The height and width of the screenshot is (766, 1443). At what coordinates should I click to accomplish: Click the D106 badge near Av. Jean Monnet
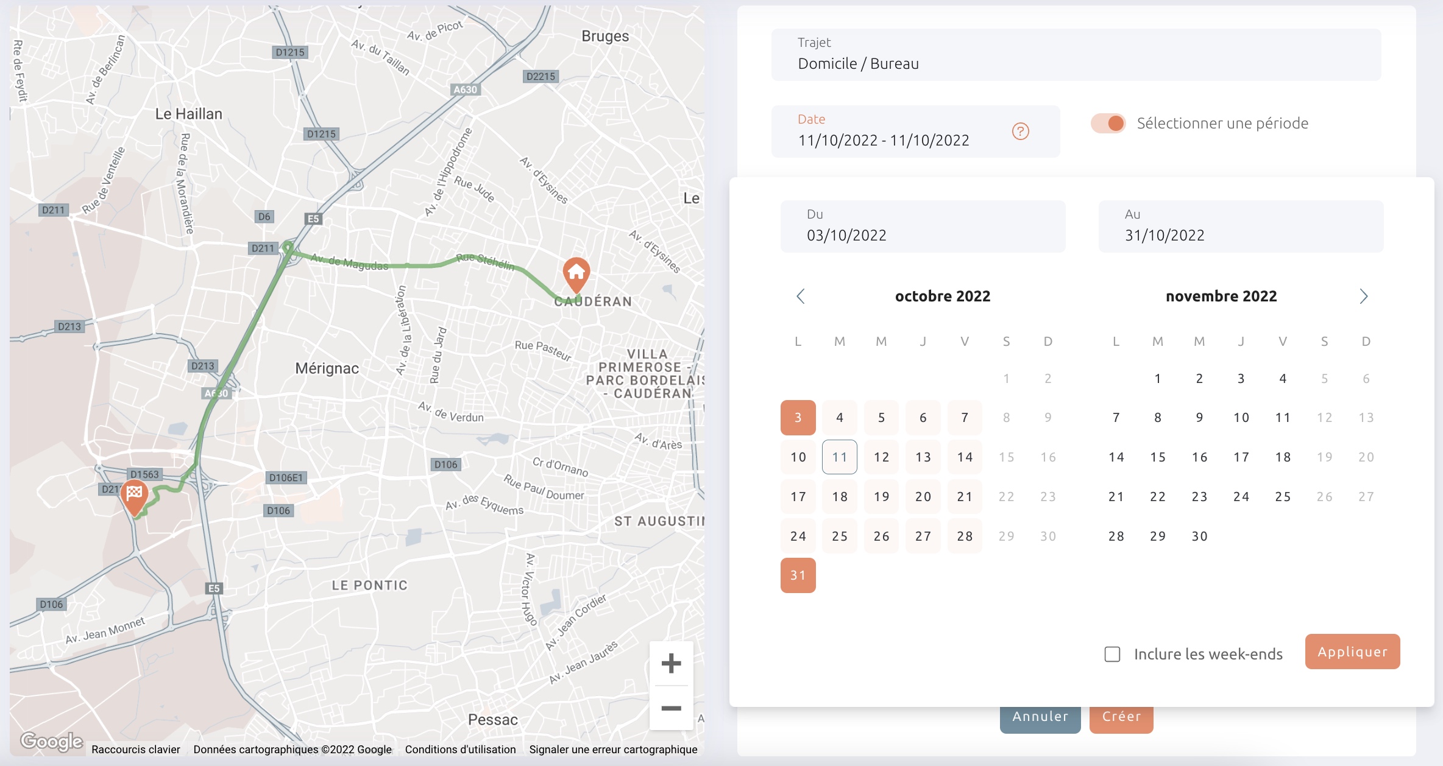(x=51, y=605)
